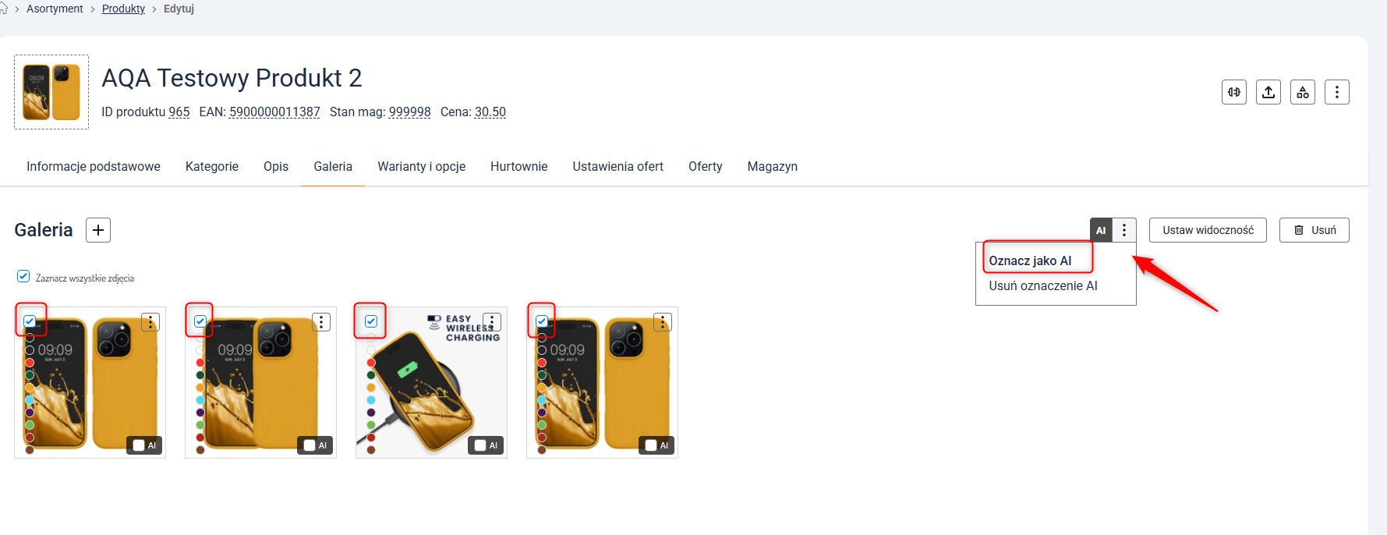Click Ustaw widoczność button

(x=1208, y=230)
